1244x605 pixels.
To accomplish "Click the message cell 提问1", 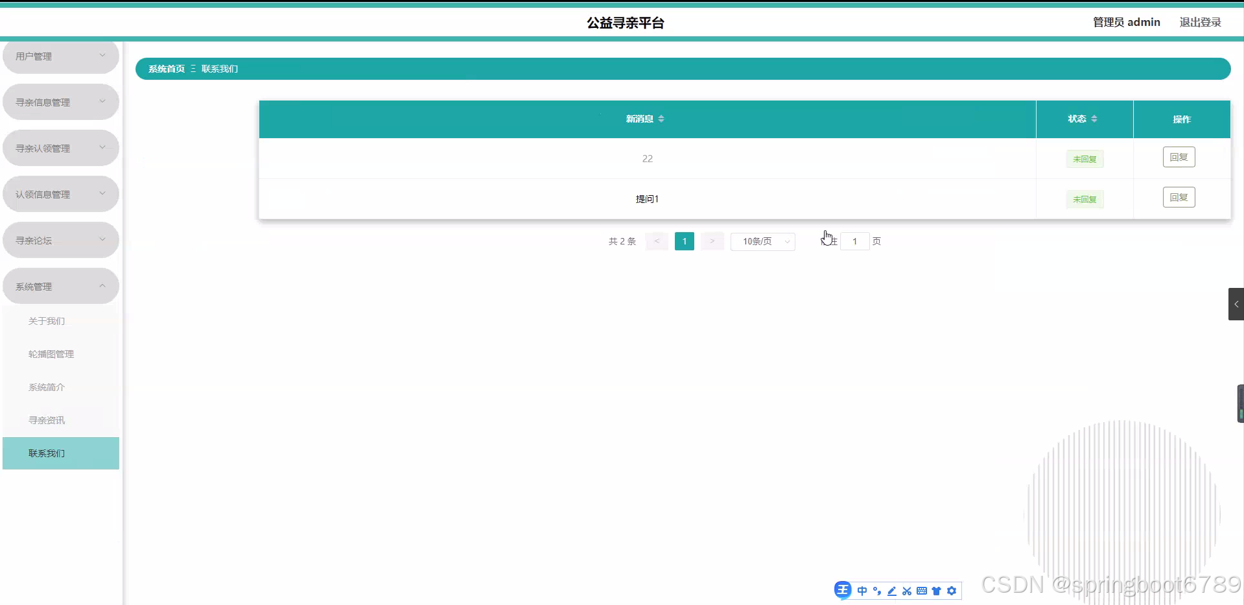I will (x=648, y=199).
